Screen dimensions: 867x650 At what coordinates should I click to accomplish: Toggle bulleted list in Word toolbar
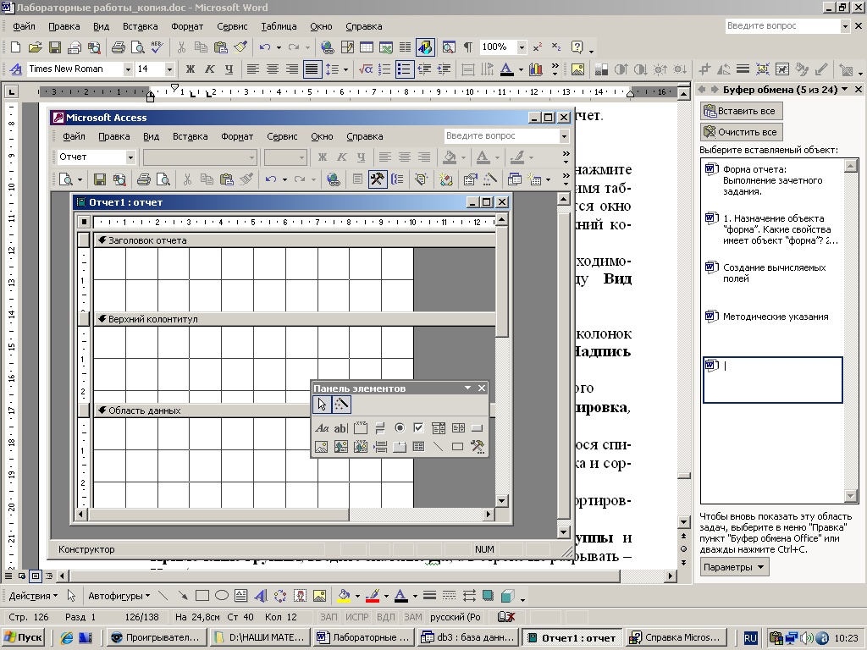coord(405,69)
